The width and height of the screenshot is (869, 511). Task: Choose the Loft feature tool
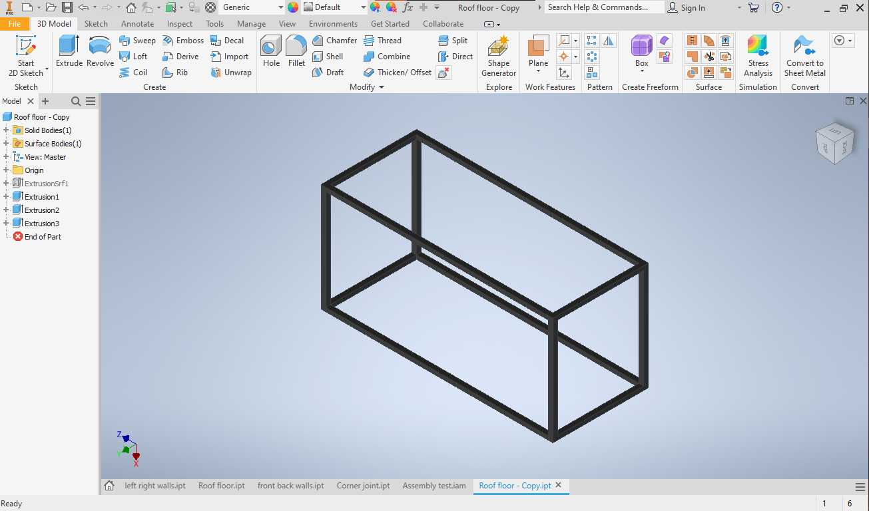coord(133,57)
